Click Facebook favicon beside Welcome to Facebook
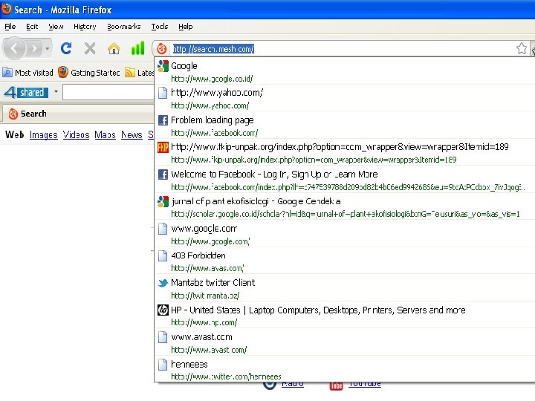Image resolution: width=535 pixels, height=401 pixels. coord(163,175)
